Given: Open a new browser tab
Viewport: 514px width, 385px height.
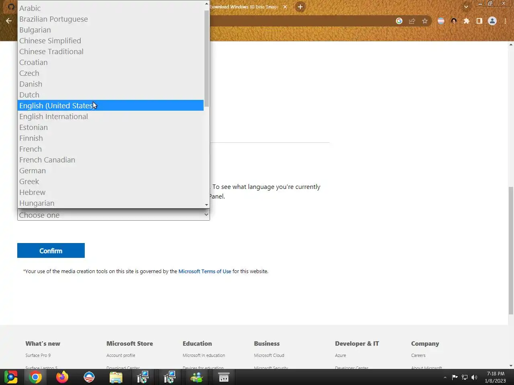Looking at the screenshot, I should pyautogui.click(x=300, y=7).
